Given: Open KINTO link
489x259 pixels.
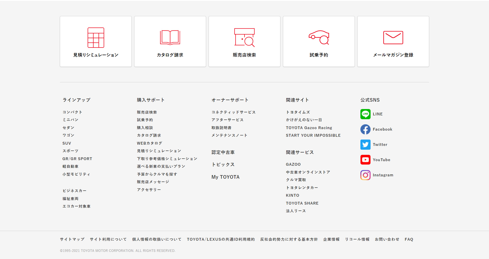Looking at the screenshot, I should pos(293,195).
